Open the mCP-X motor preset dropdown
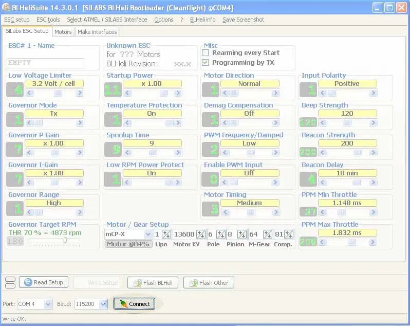Viewport: 410px width, 326px height. (x=148, y=234)
